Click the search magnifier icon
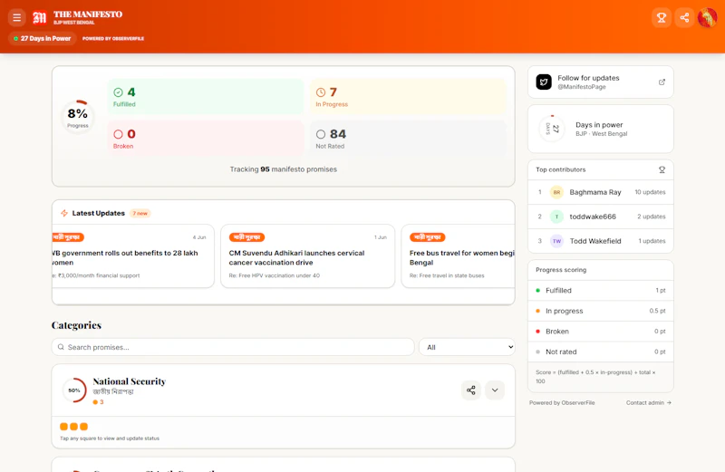Image resolution: width=725 pixels, height=472 pixels. coord(61,347)
